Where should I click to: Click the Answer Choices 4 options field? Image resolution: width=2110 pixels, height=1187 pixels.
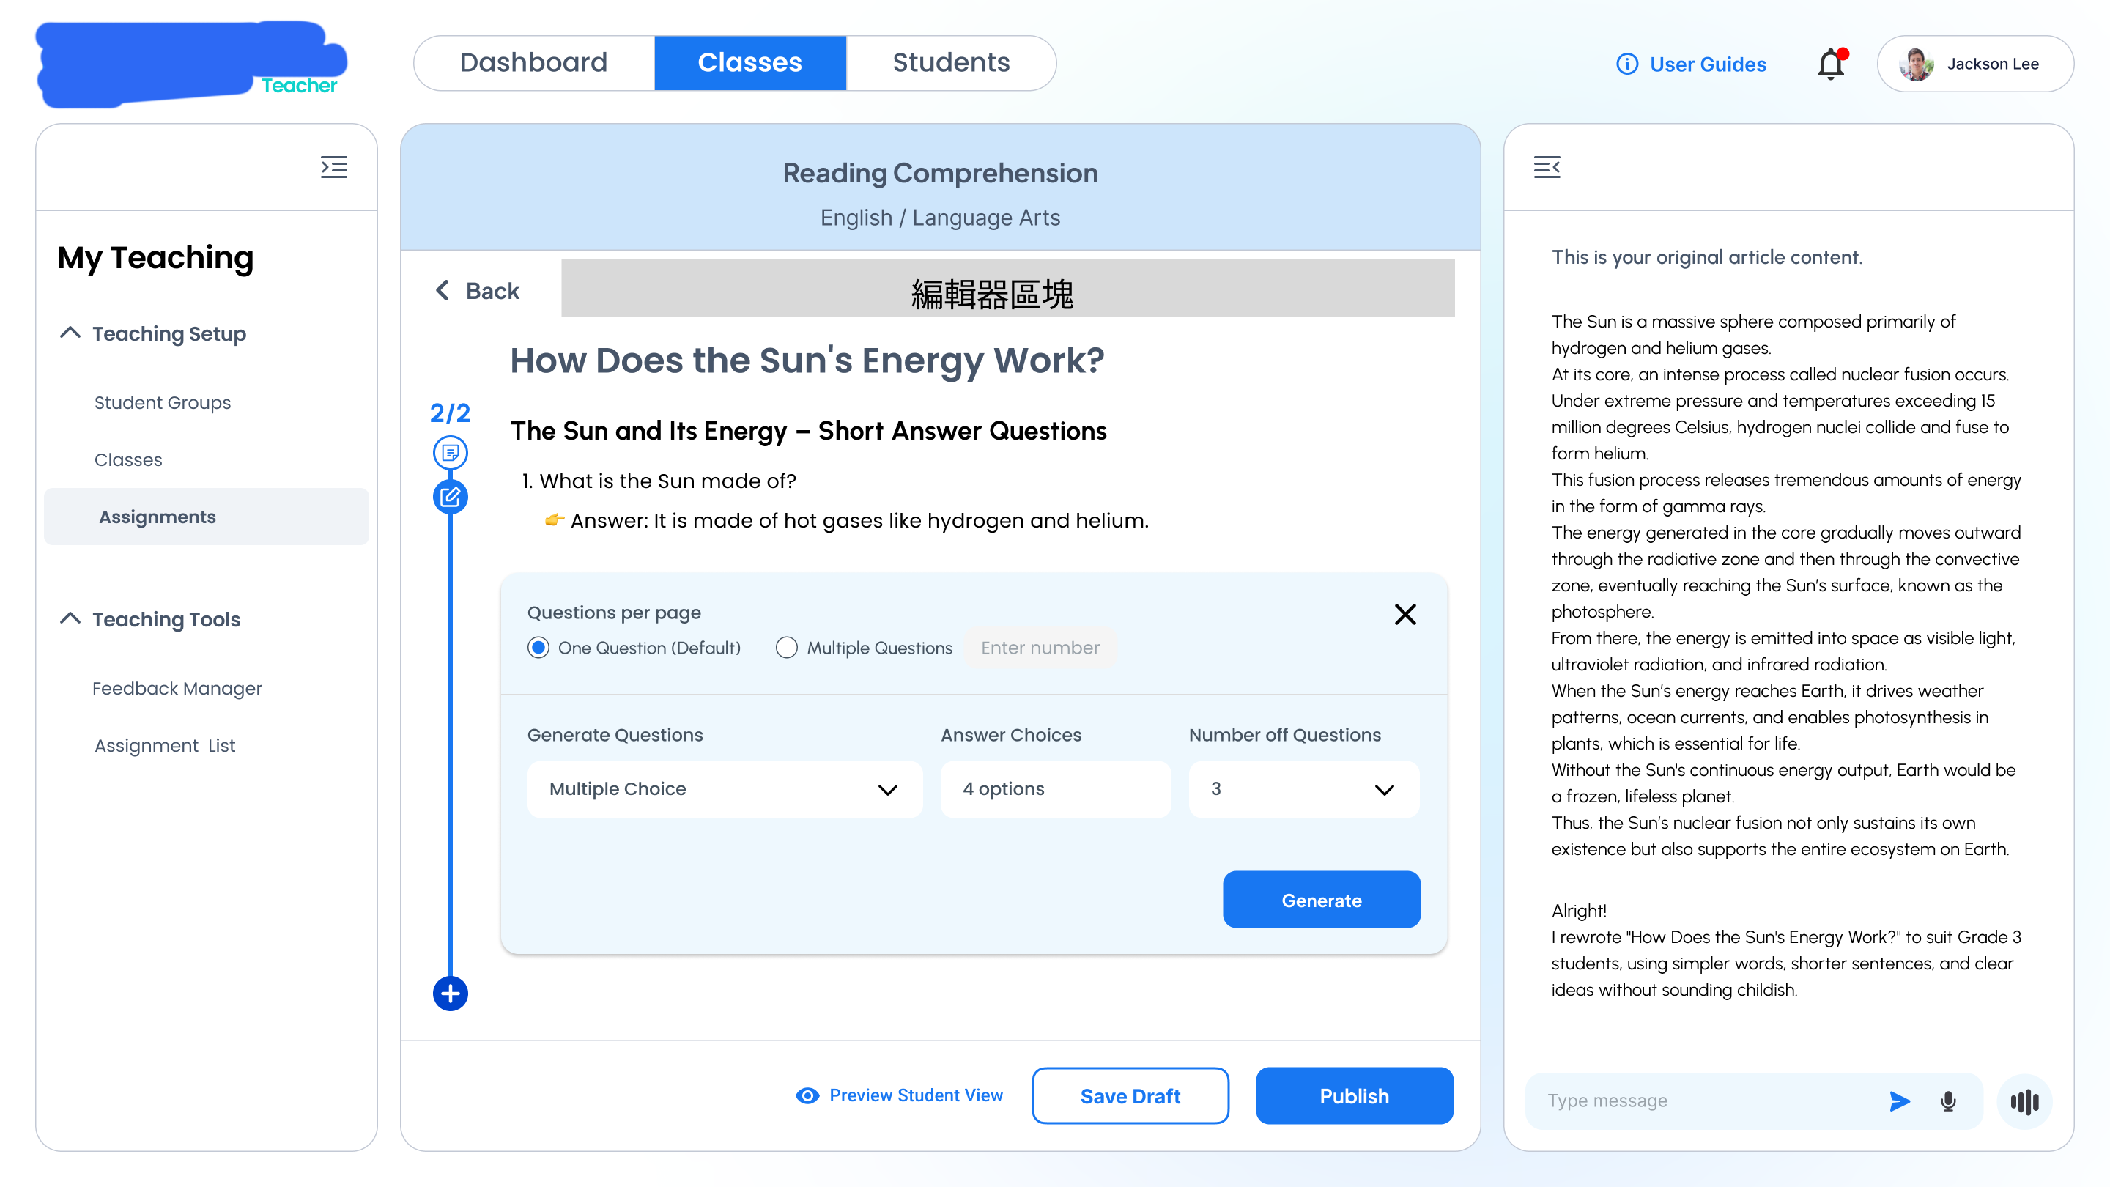[1055, 789]
